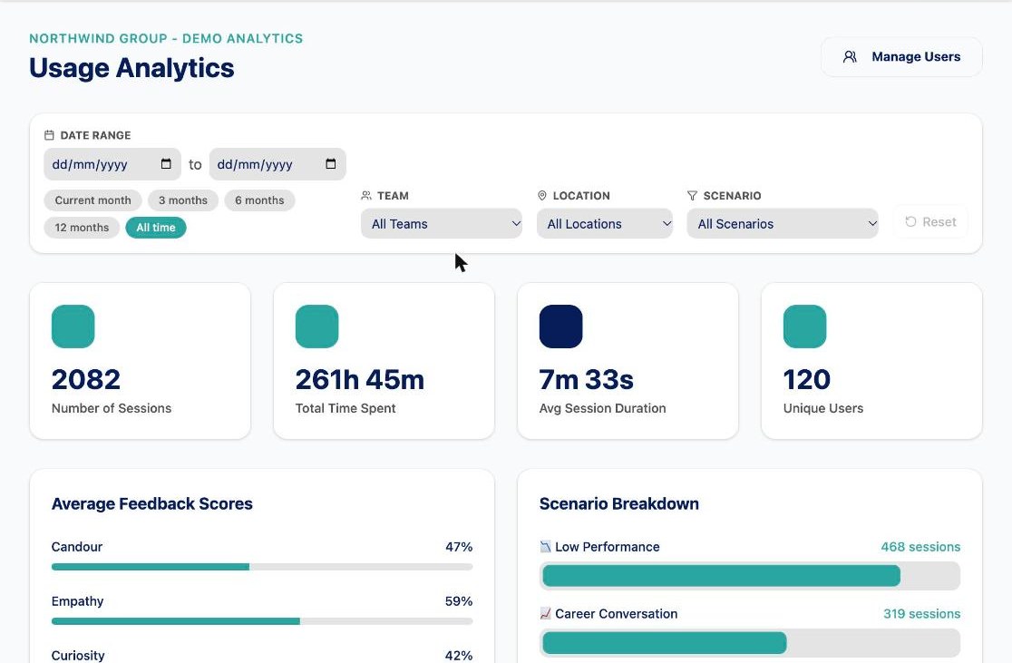The width and height of the screenshot is (1012, 663).
Task: Open the end date calendar picker icon
Action: click(330, 164)
